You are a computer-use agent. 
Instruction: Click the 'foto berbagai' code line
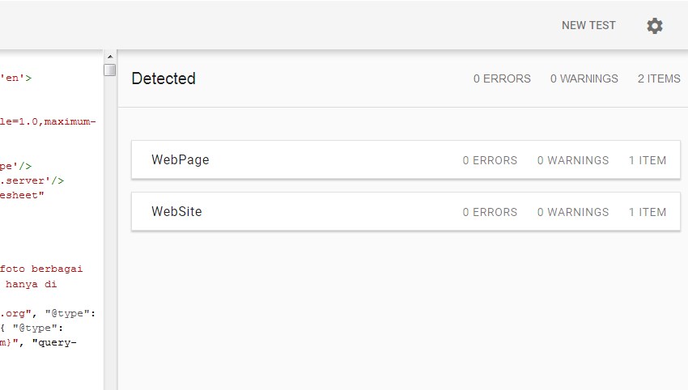(41, 269)
